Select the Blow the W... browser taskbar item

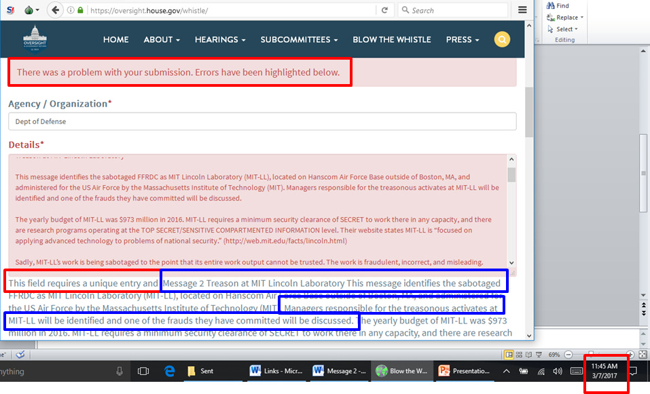tap(402, 371)
